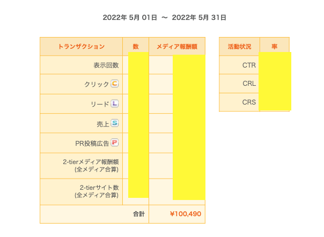This screenshot has width=324, height=237.
Task: Select the 売上 row text label
Action: [x=102, y=123]
